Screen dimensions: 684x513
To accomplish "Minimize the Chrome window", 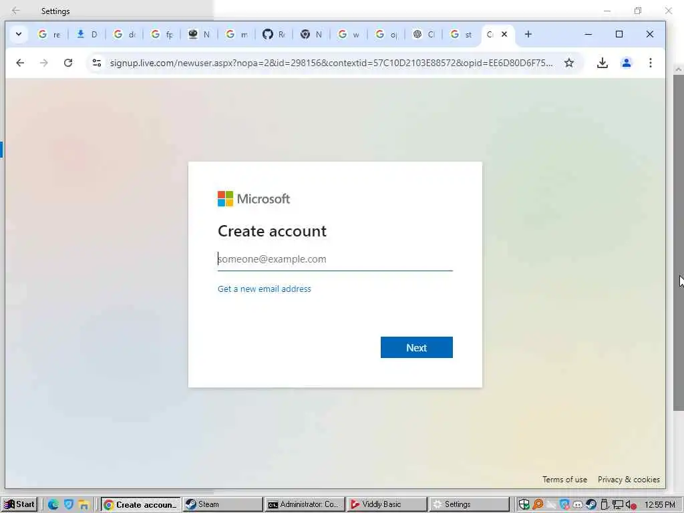I will tap(588, 34).
